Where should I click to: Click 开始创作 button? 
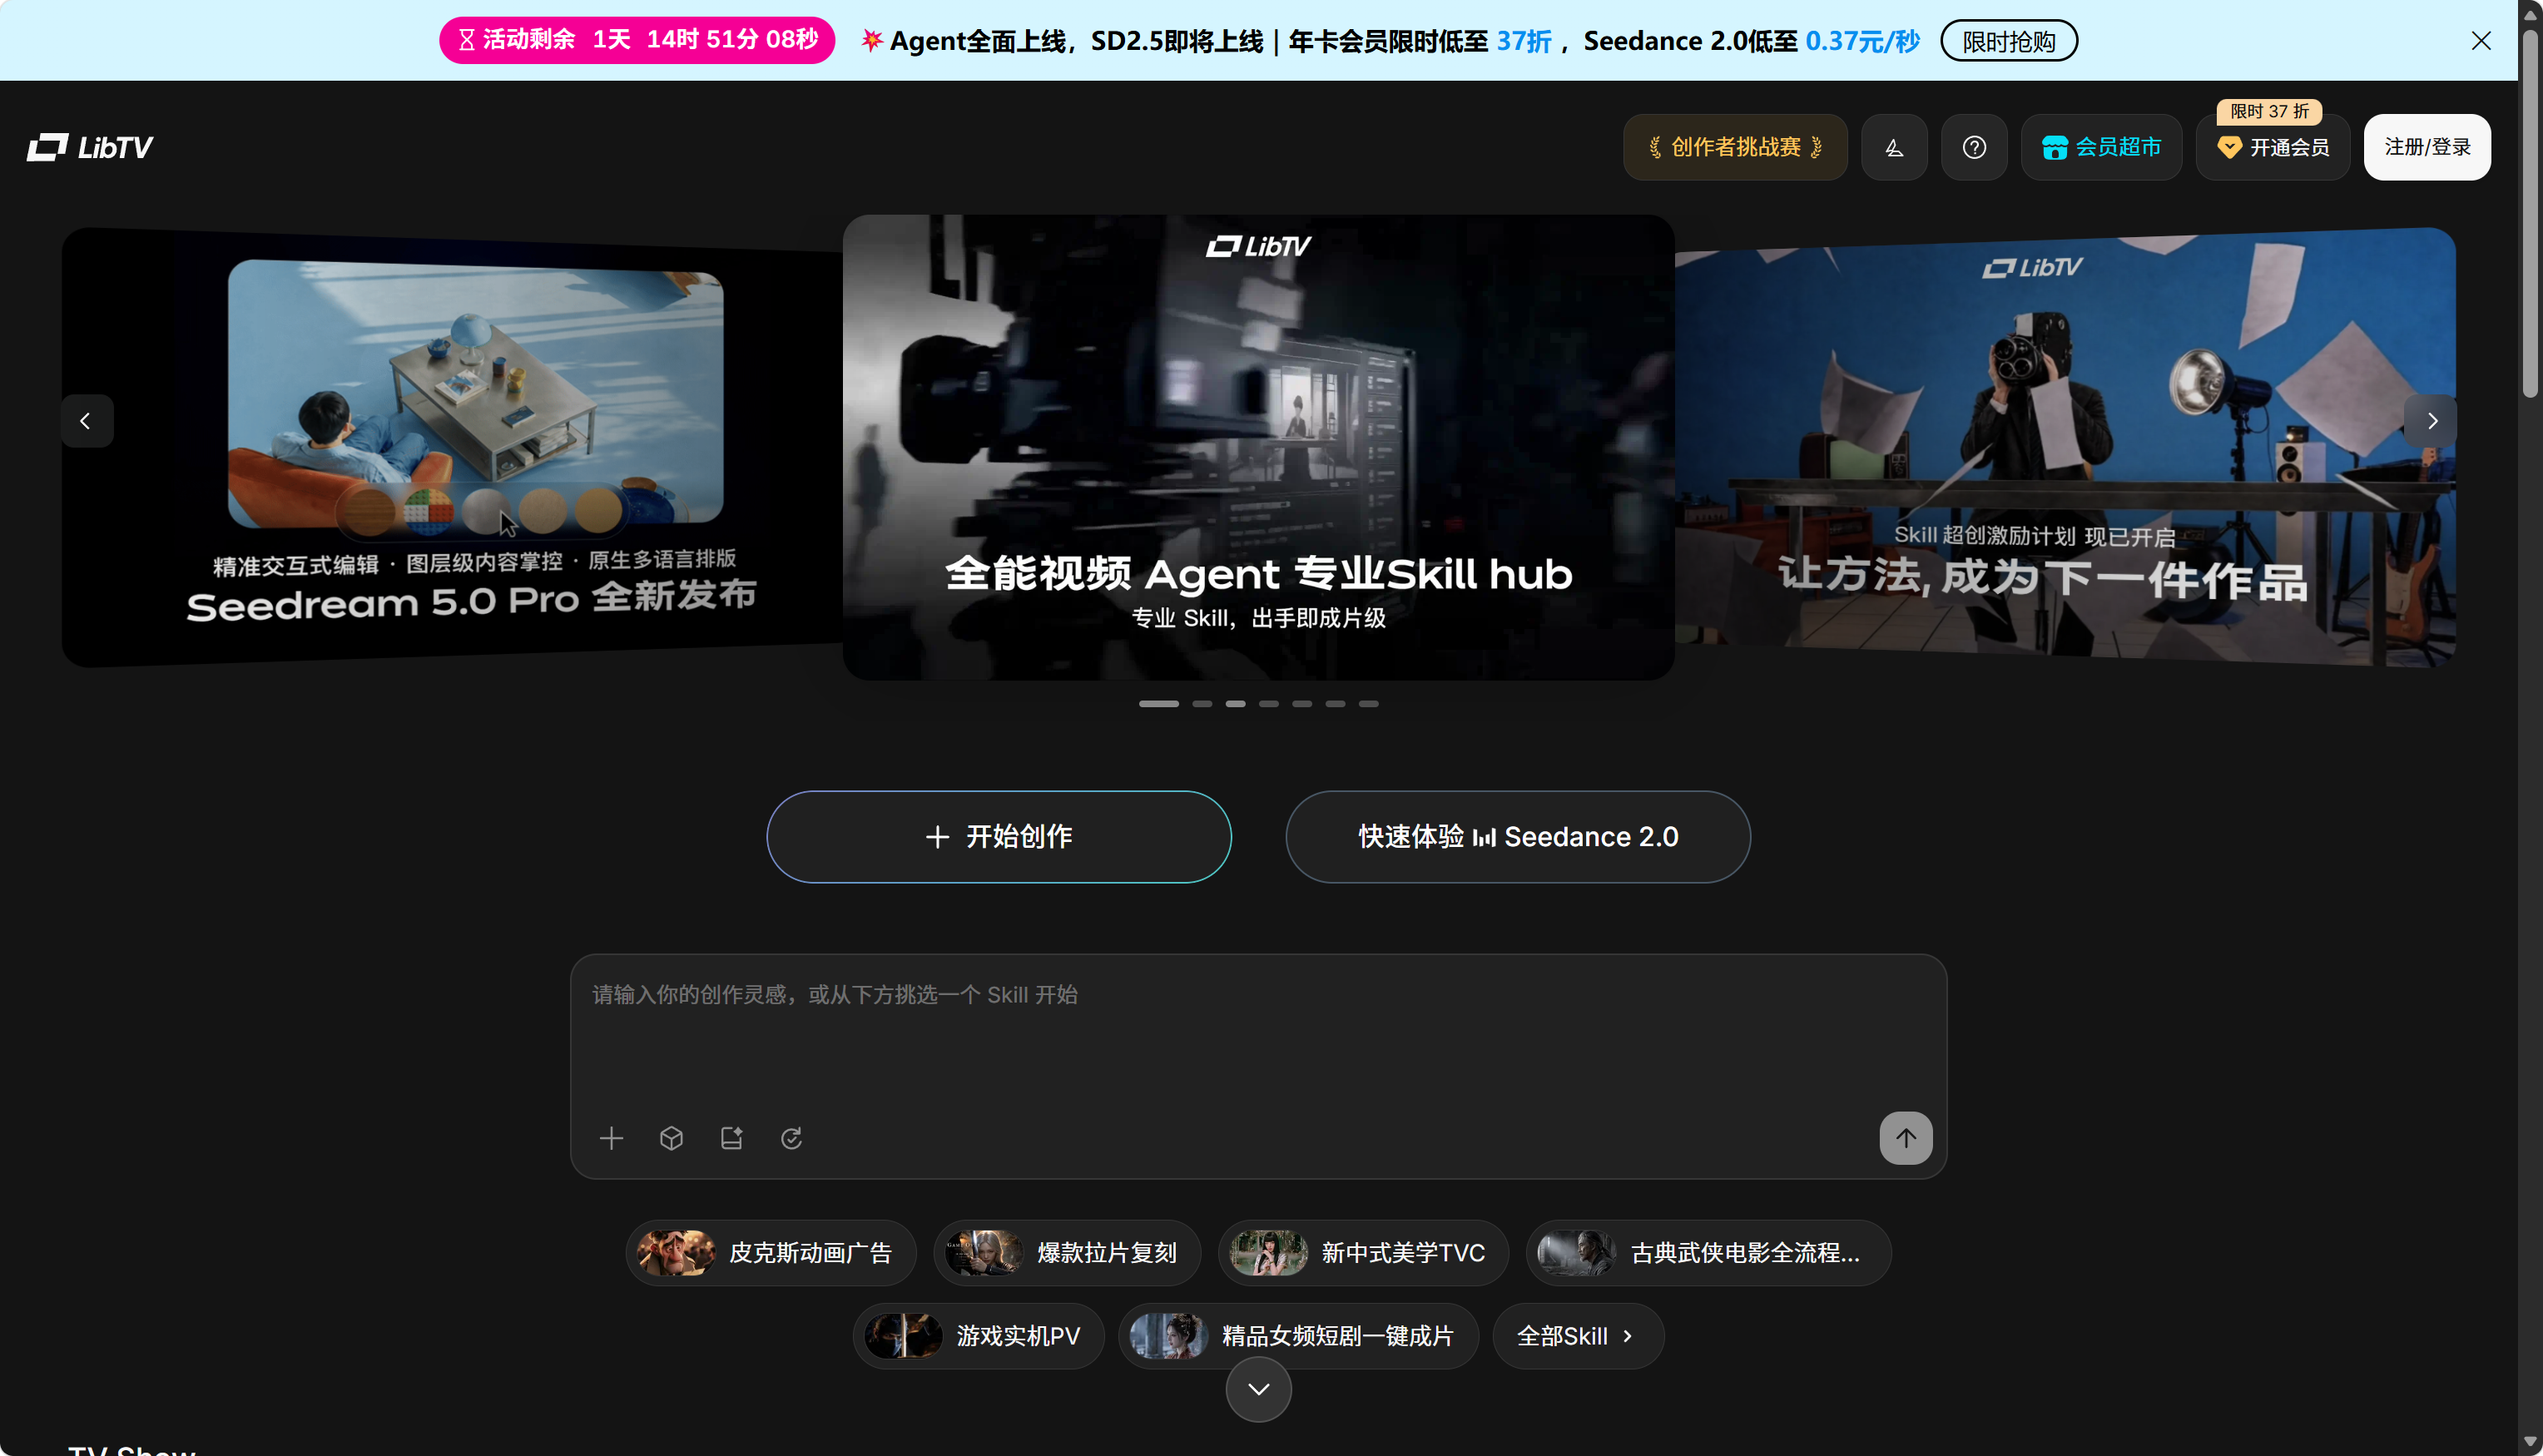pos(999,837)
